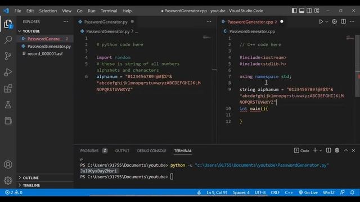Open Explorer views and more actions

tap(66, 21)
